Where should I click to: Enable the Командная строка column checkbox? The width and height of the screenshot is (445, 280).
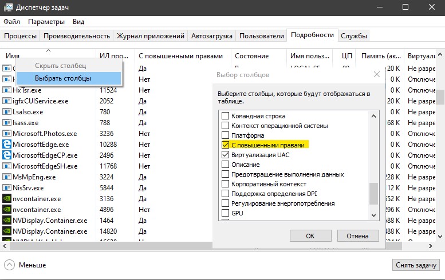[225, 116]
